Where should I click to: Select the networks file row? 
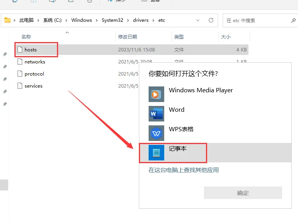coord(35,62)
